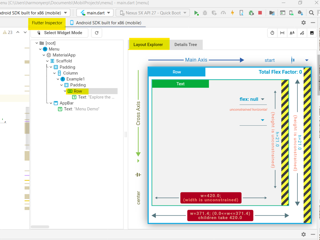The image size is (320, 240).
Task: Activate Select Widget Mode
Action: 59,33
